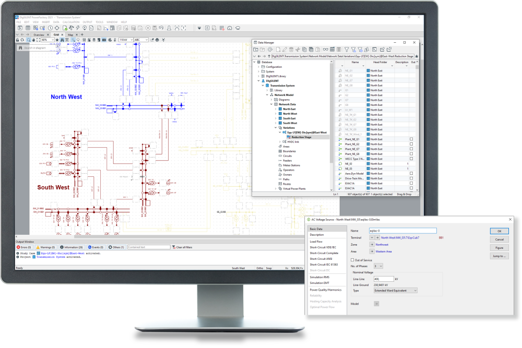Open the 110 kV voltage level dropdown
Viewport: 522px width, 348px height.
pyautogui.click(x=126, y=40)
